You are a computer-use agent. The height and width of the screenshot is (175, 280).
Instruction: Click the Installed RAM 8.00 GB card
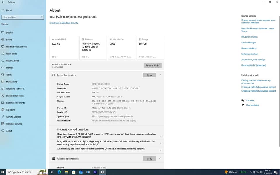tap(64, 48)
